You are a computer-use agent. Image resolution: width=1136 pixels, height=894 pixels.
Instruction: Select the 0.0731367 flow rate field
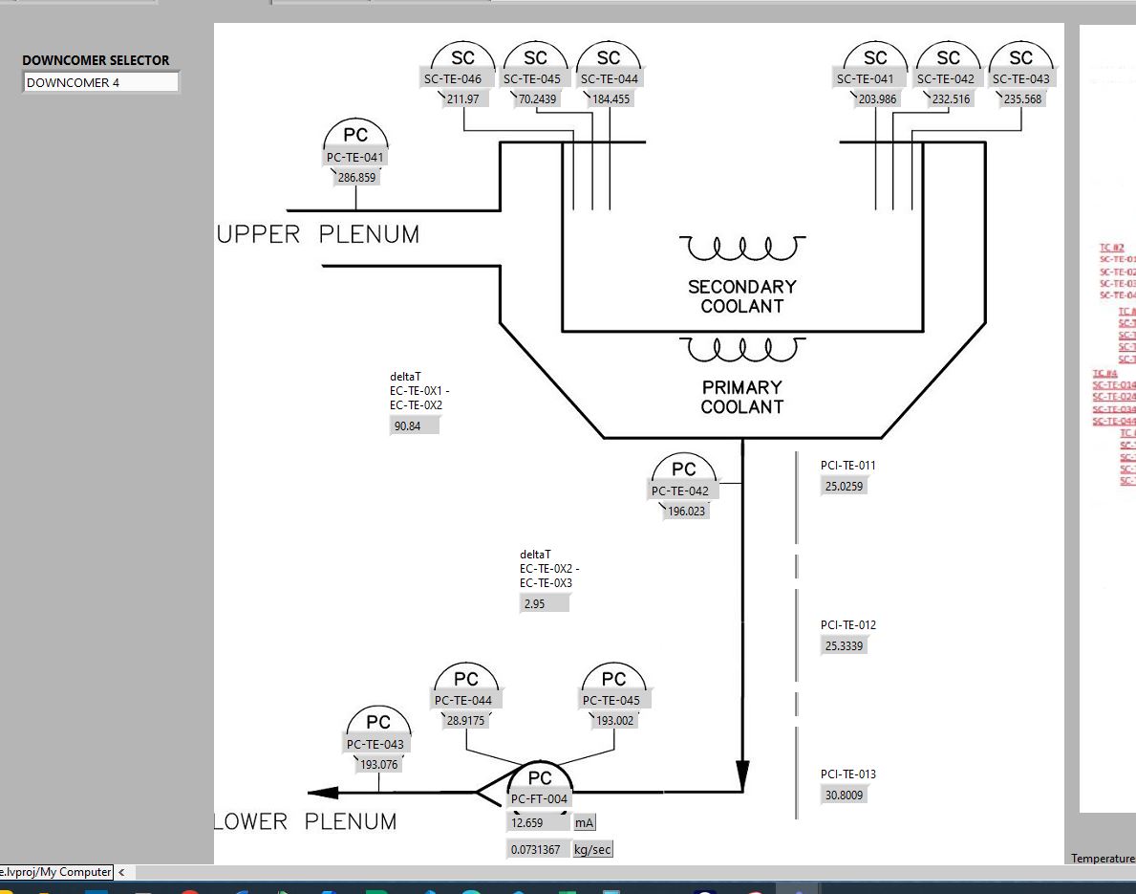[537, 849]
